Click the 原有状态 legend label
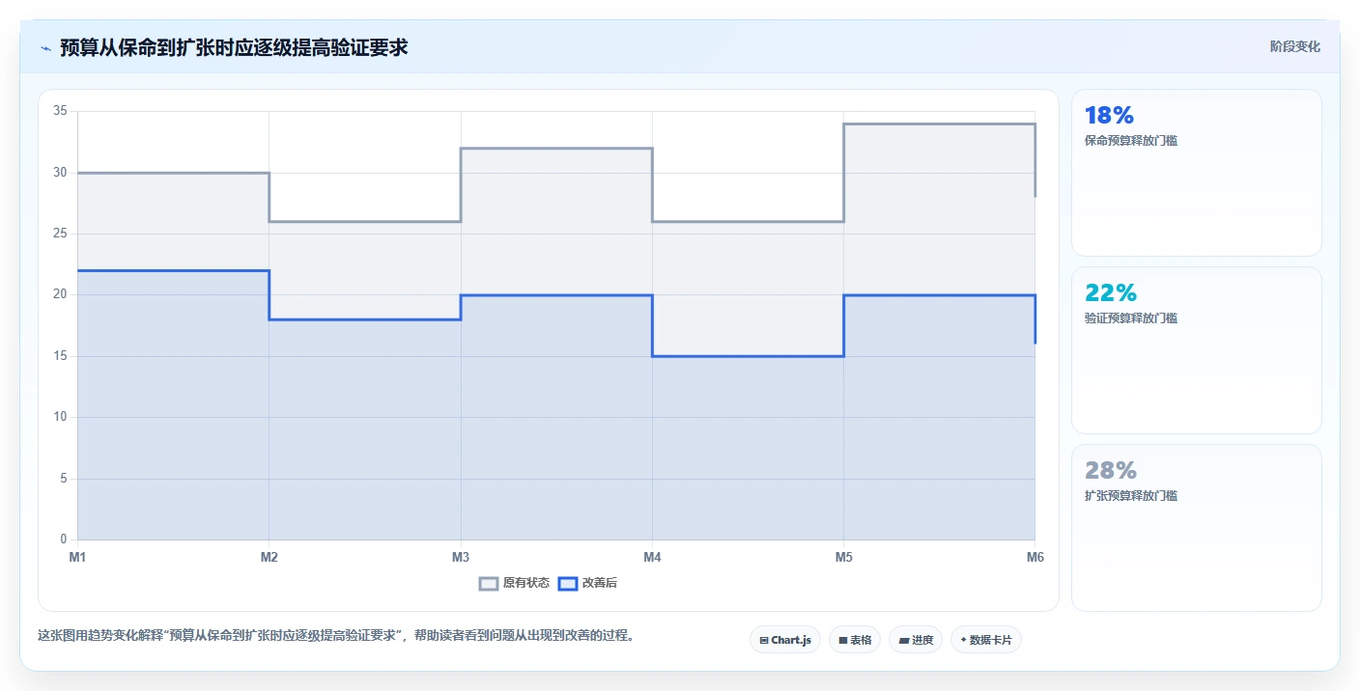The height and width of the screenshot is (691, 1360). click(526, 583)
